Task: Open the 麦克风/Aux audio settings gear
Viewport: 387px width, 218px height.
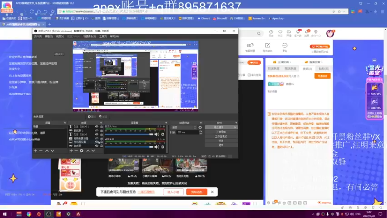Action: tap(163, 134)
